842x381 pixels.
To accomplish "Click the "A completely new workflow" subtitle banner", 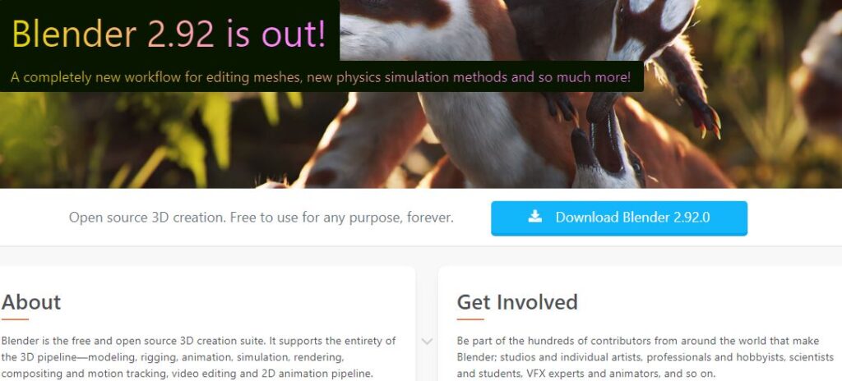I will pyautogui.click(x=321, y=77).
